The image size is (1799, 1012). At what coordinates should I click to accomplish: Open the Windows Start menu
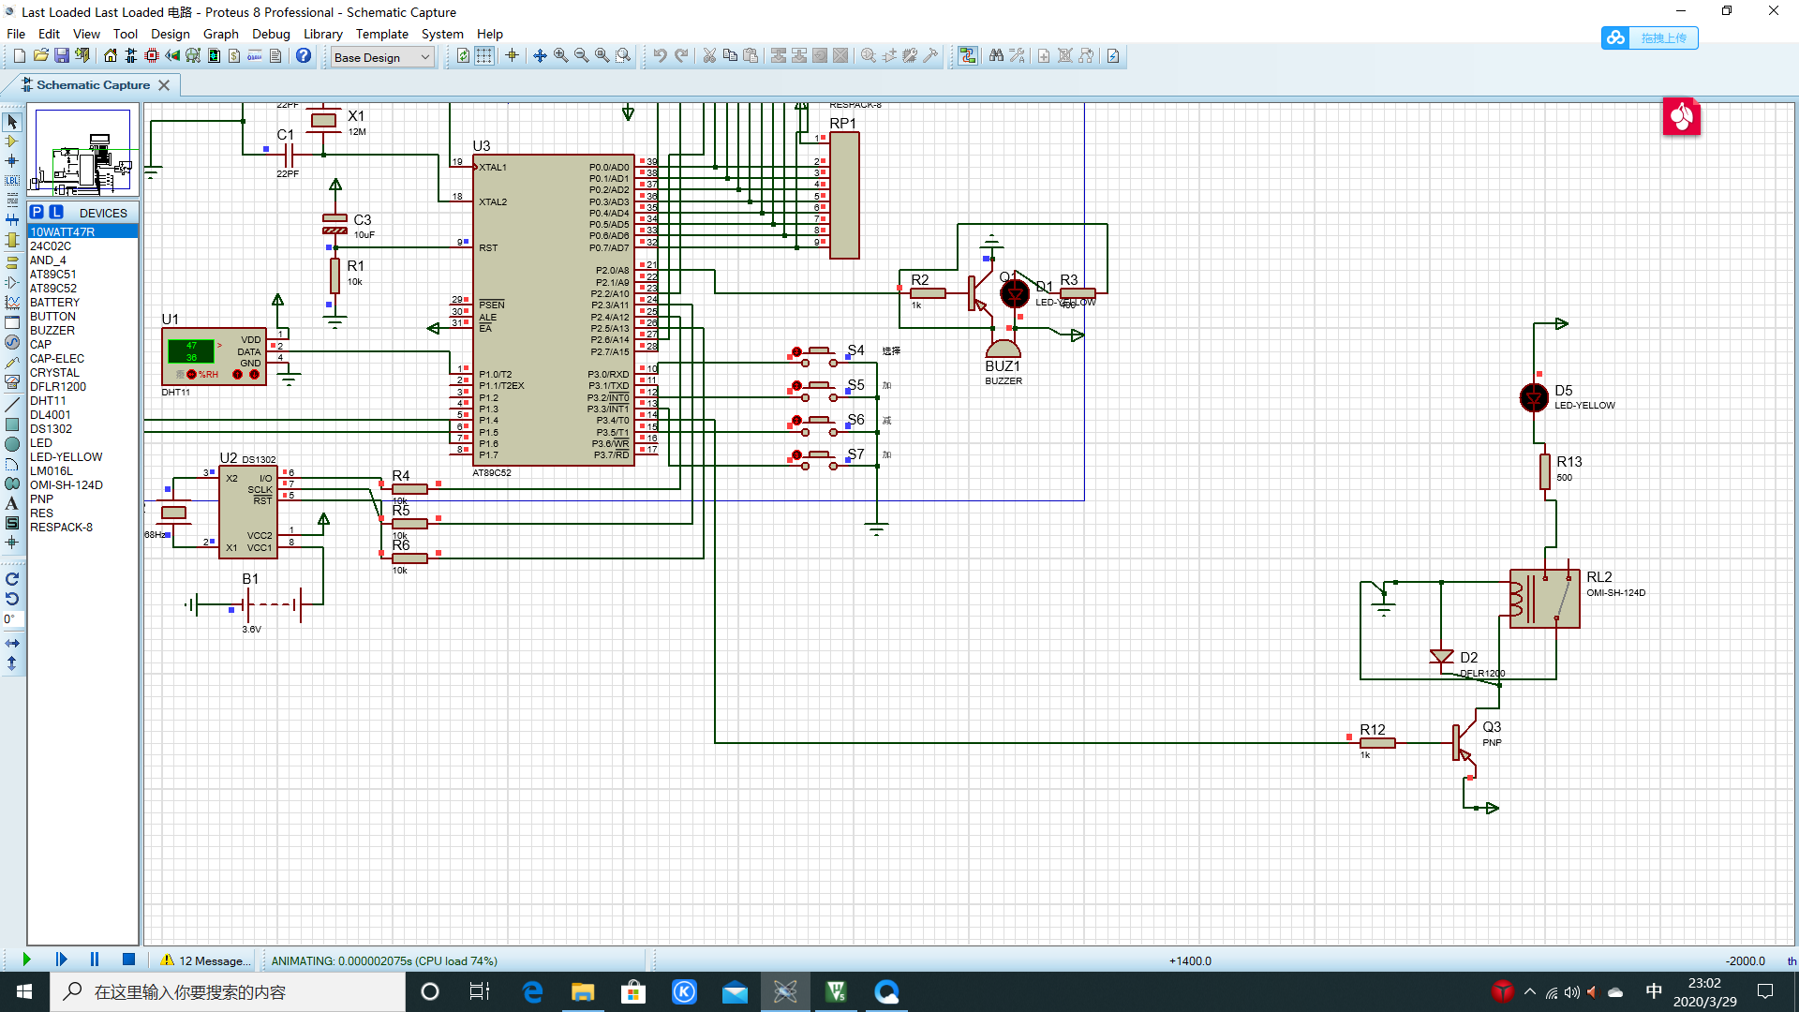(24, 991)
